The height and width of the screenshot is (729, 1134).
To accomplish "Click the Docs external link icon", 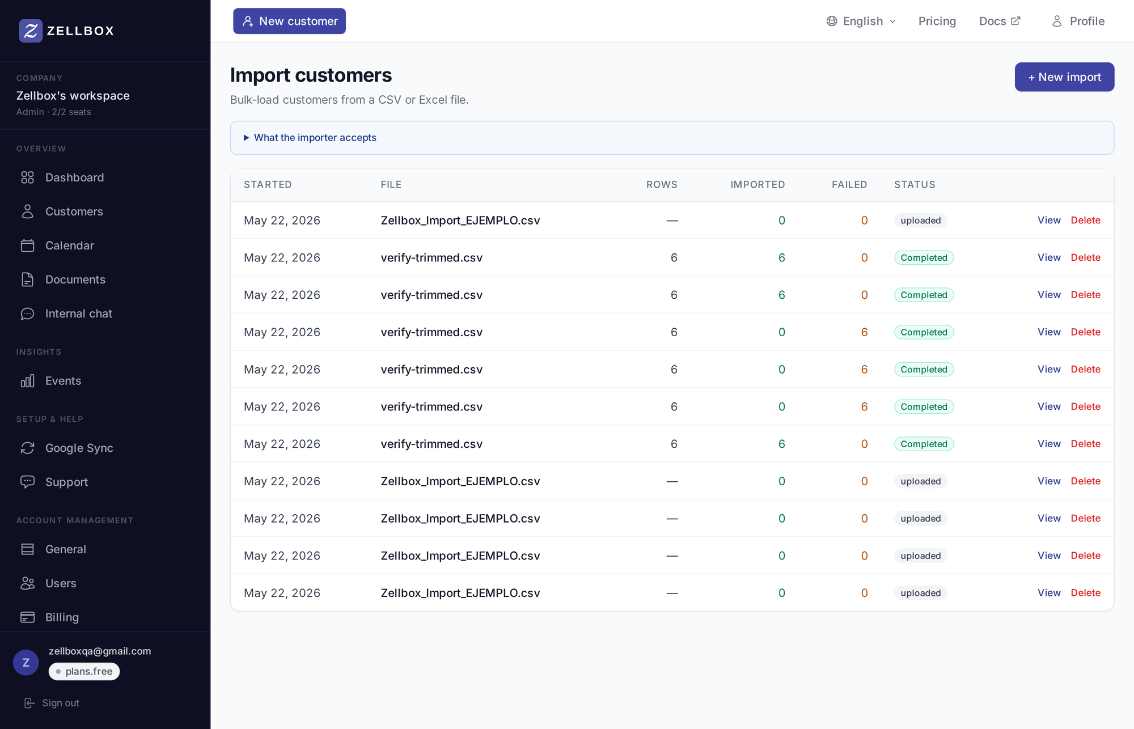I will (1015, 21).
